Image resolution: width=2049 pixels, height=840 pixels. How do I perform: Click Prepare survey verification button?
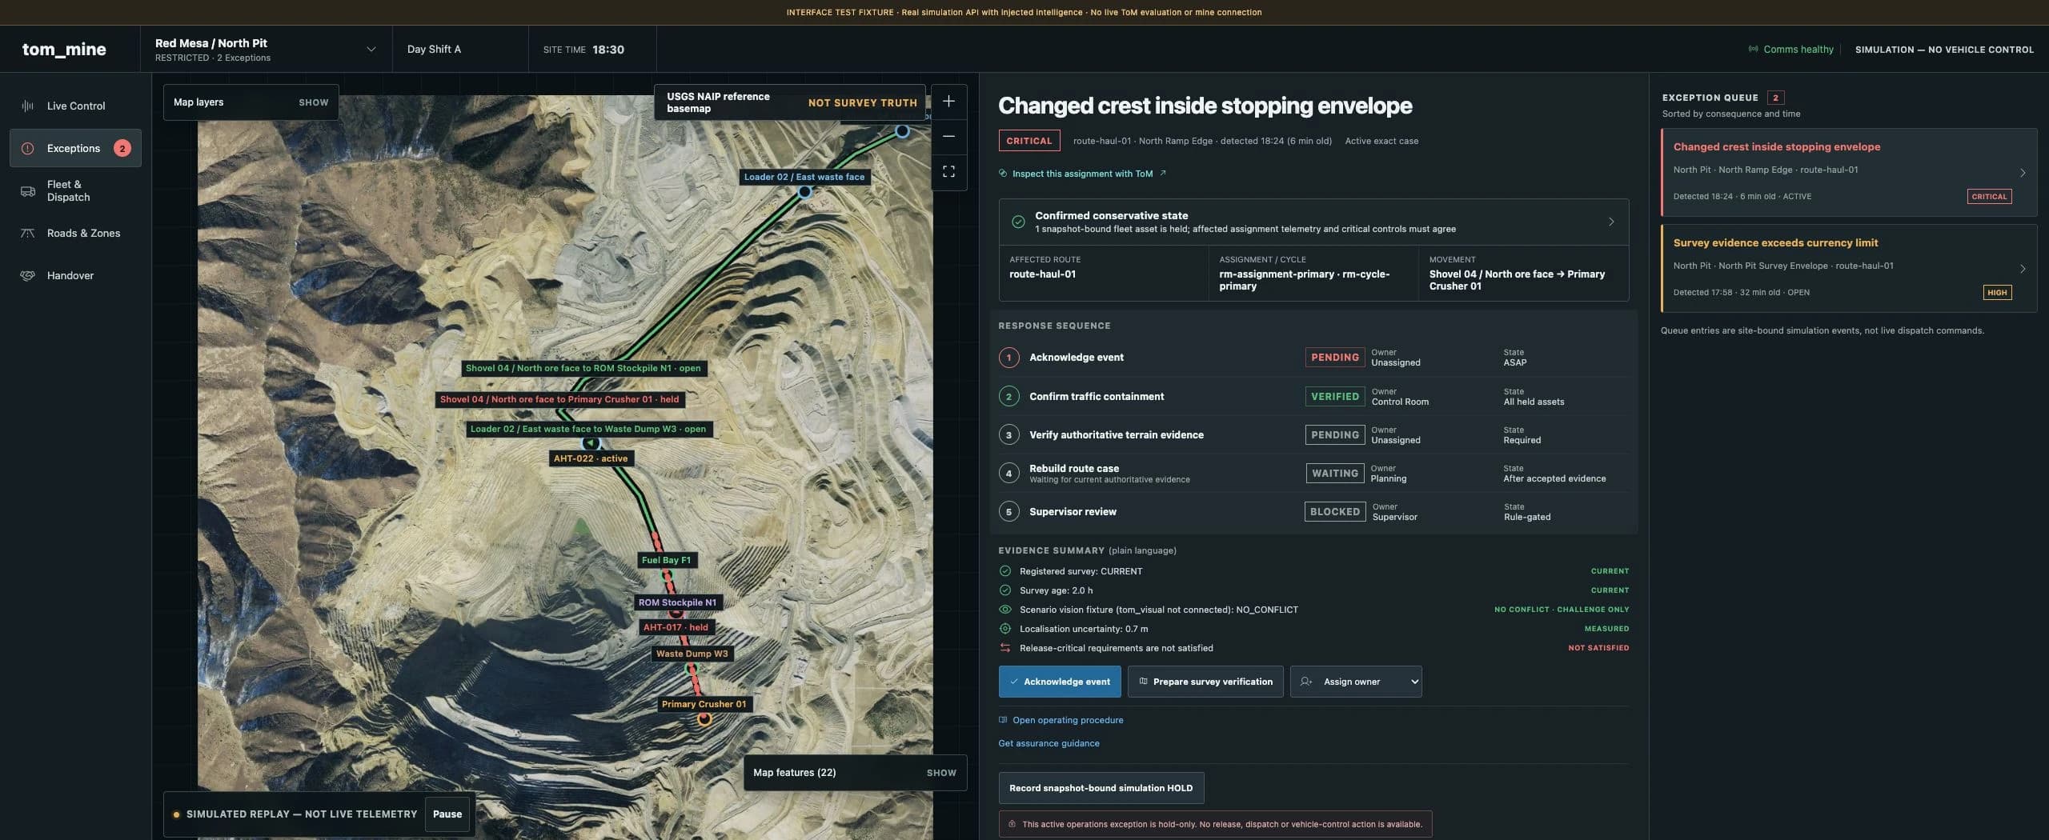pos(1205,682)
